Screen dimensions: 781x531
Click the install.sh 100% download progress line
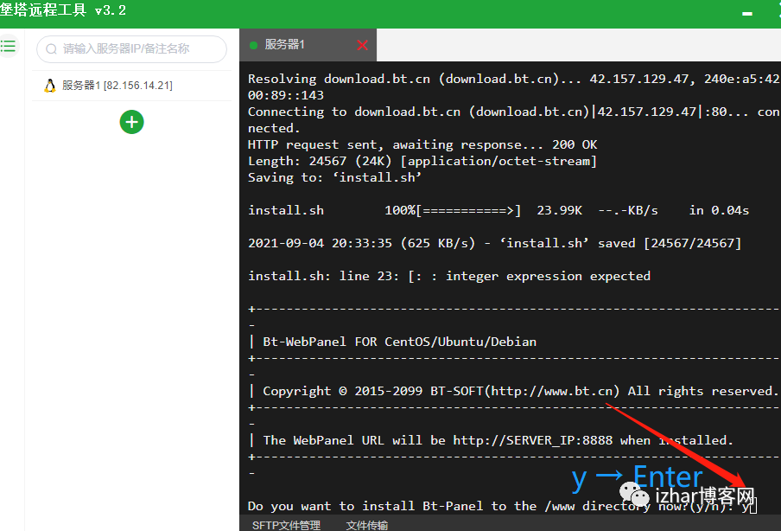coord(498,210)
